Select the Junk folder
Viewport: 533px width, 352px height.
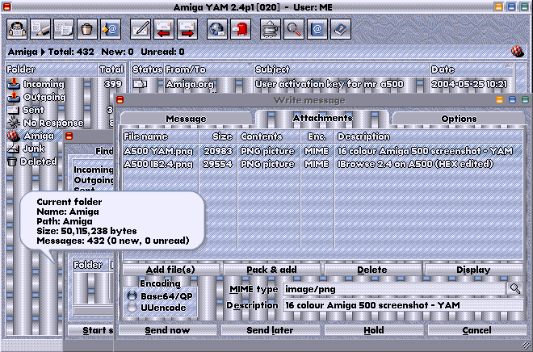click(34, 149)
